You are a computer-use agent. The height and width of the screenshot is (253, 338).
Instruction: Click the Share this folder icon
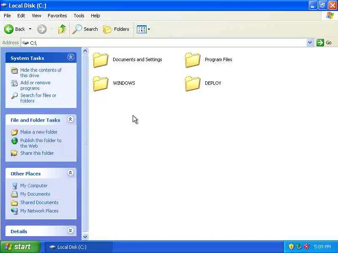click(14, 153)
